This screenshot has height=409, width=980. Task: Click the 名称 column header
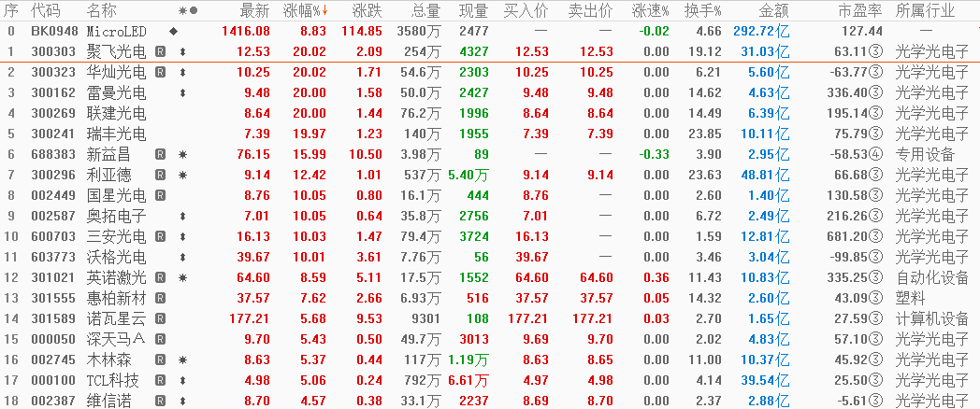[x=102, y=10]
